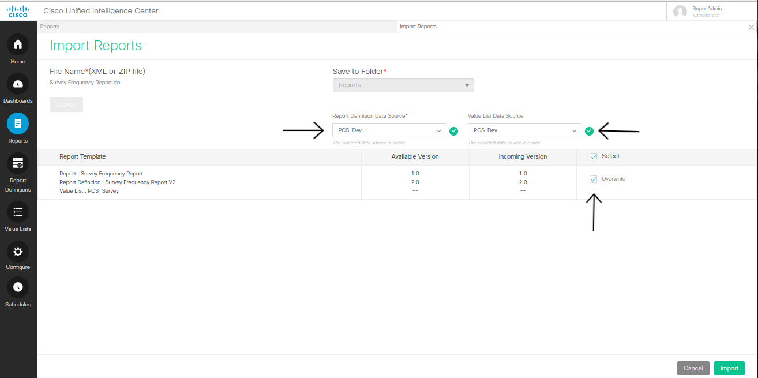Switch to the Reports tab
The width and height of the screenshot is (758, 378).
click(50, 27)
